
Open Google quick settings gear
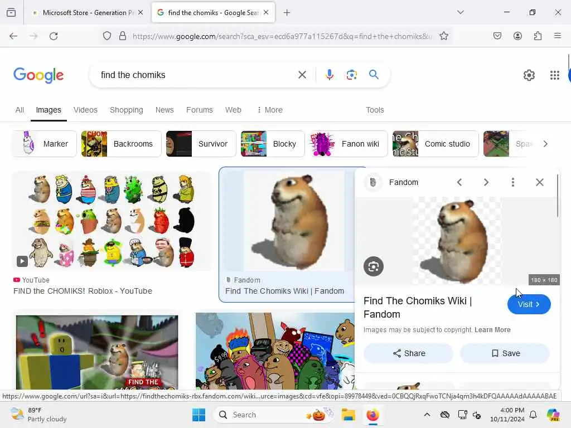pos(529,75)
